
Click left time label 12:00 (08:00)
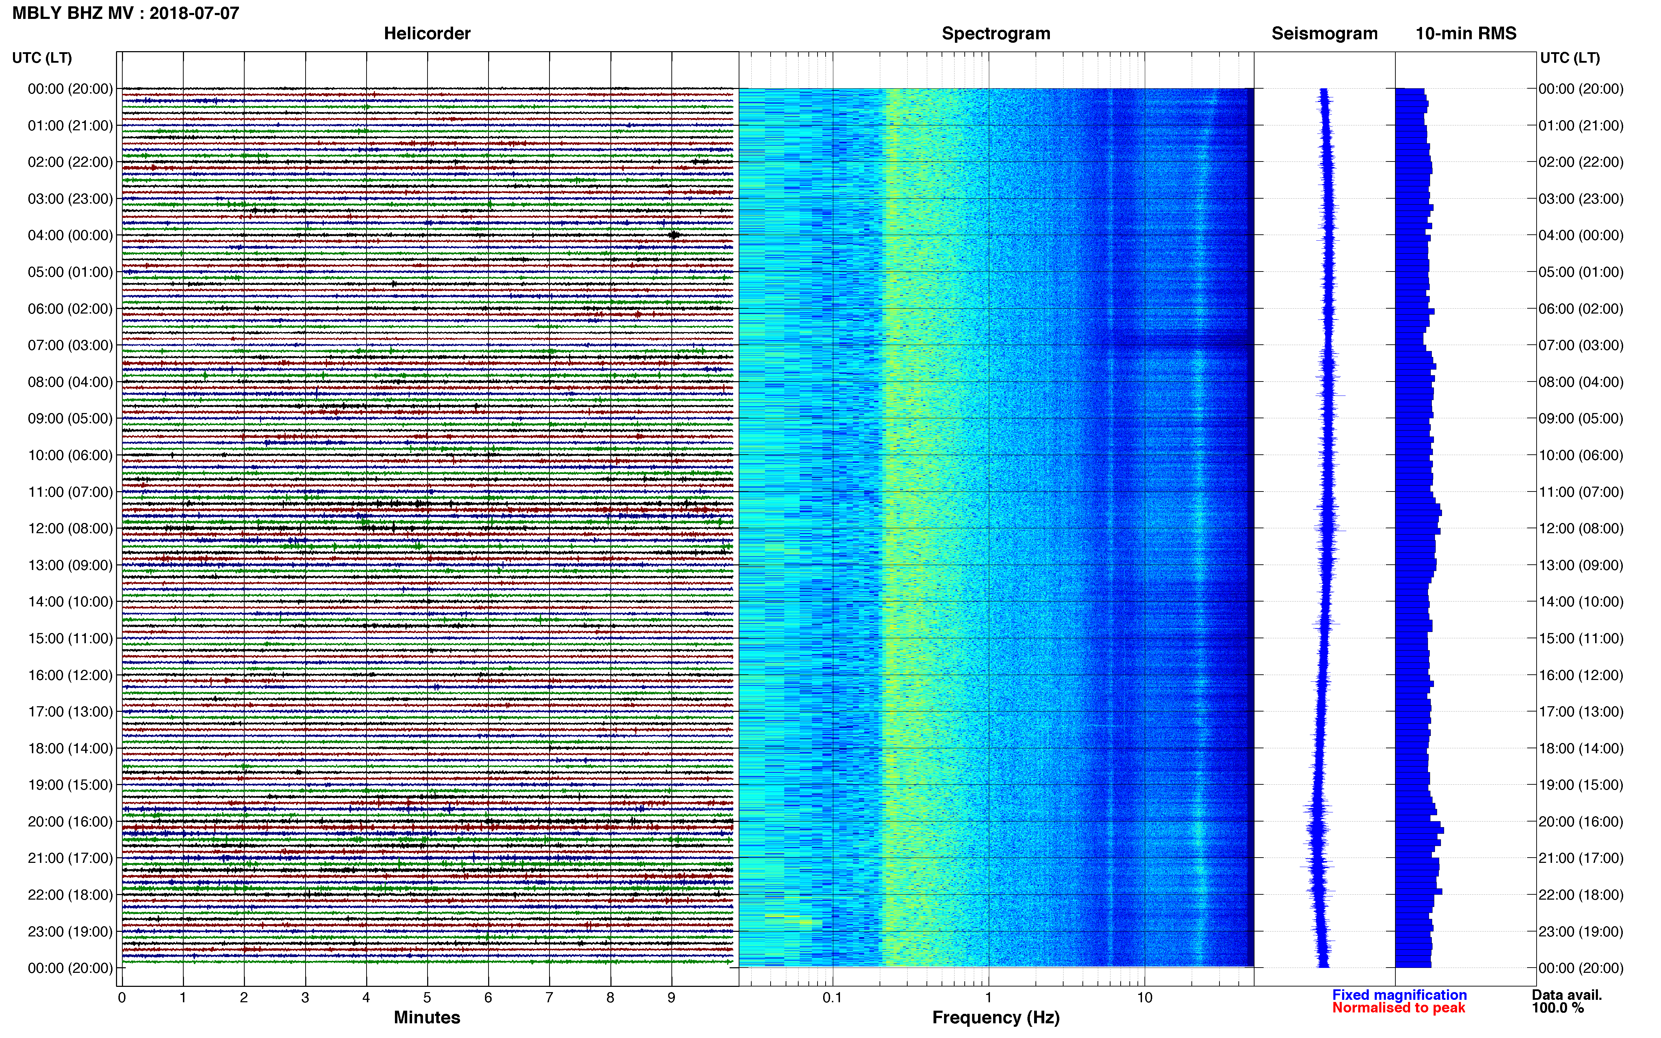coord(70,529)
